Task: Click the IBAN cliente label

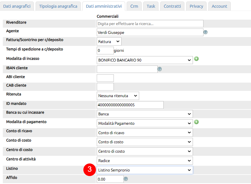Action: [x=17, y=68]
